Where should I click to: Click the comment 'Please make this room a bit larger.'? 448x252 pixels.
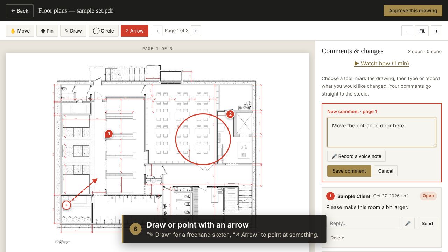367,207
